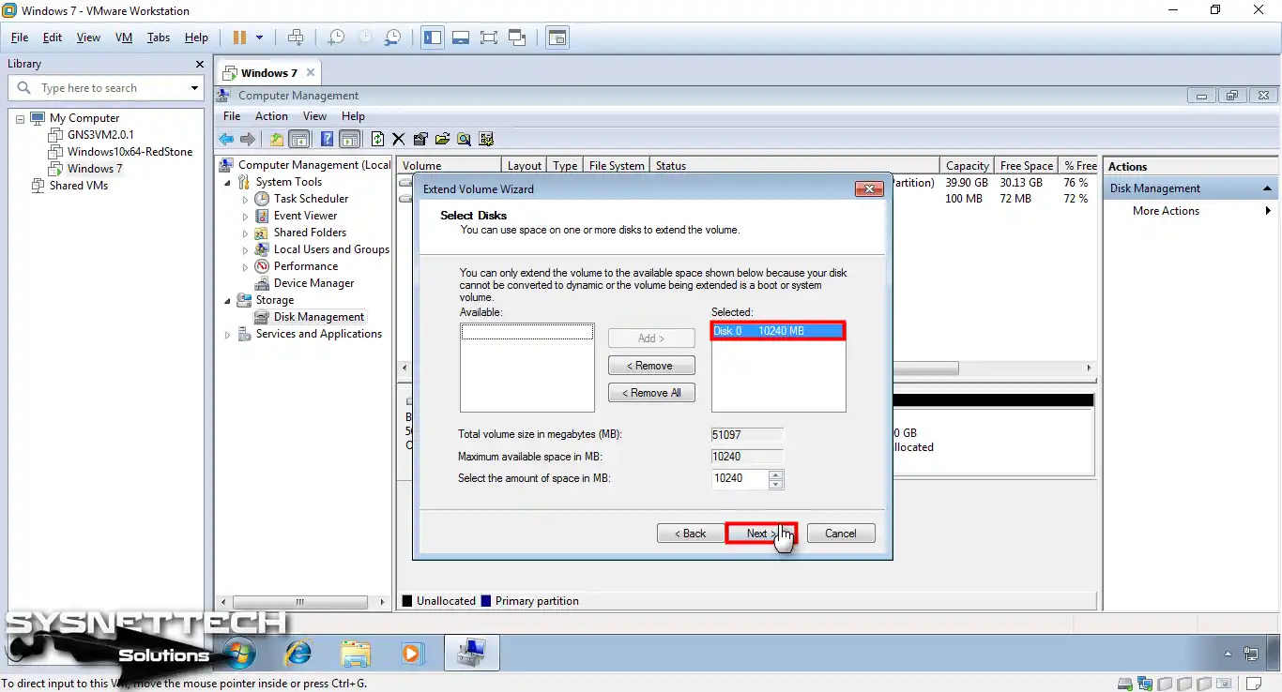Toggle the show library sidebar view button
The height and width of the screenshot is (692, 1282).
coord(432,38)
